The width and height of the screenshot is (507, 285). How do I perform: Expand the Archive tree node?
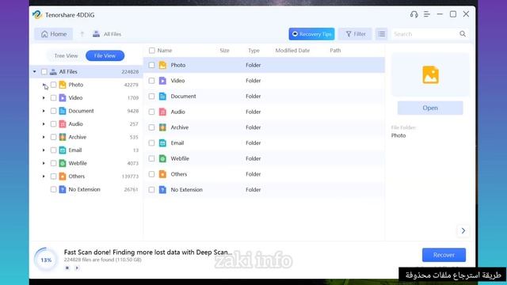[44, 137]
